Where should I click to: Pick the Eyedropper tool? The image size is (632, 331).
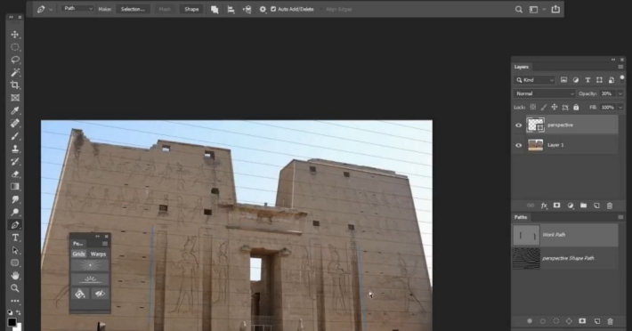click(15, 110)
